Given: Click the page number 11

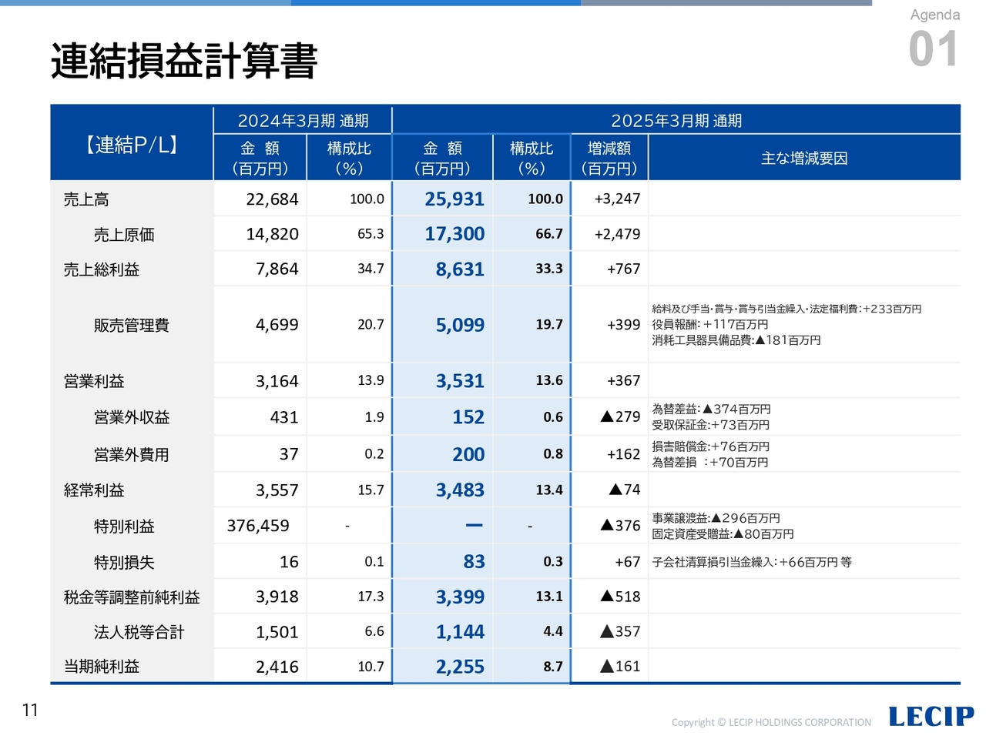Looking at the screenshot, I should (30, 710).
